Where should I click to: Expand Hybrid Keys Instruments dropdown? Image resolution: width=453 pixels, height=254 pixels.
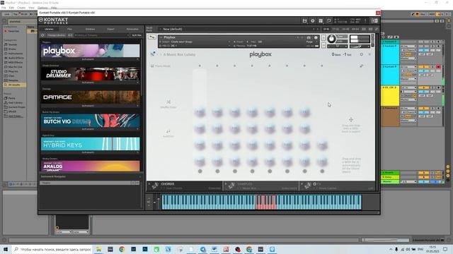(x=90, y=152)
